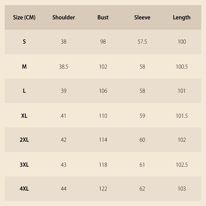Click the Size (CM) column header
The image size is (206, 206).
click(x=24, y=18)
